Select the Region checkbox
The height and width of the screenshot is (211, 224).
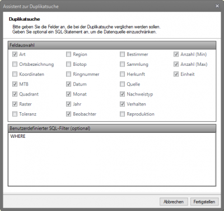pyautogui.click(x=68, y=54)
